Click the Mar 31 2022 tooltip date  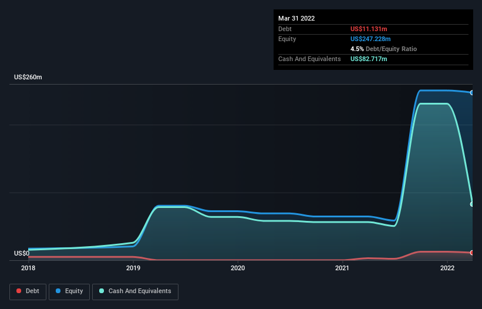tap(296, 18)
